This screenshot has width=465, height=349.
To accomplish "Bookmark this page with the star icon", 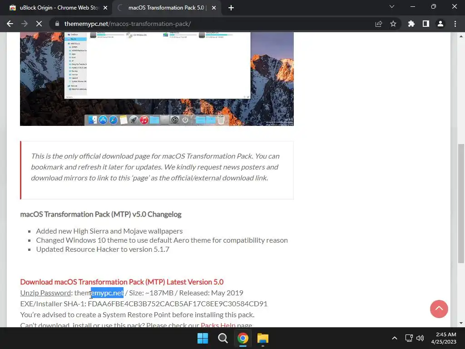I will pos(393,24).
